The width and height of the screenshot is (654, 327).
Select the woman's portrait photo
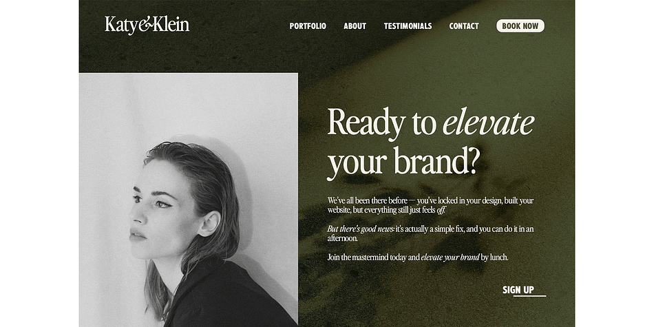tap(189, 200)
